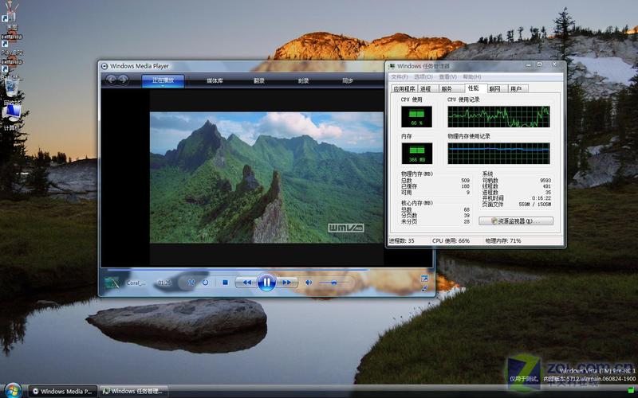Click the physical memory total value 509
The image size is (638, 398).
click(x=466, y=181)
